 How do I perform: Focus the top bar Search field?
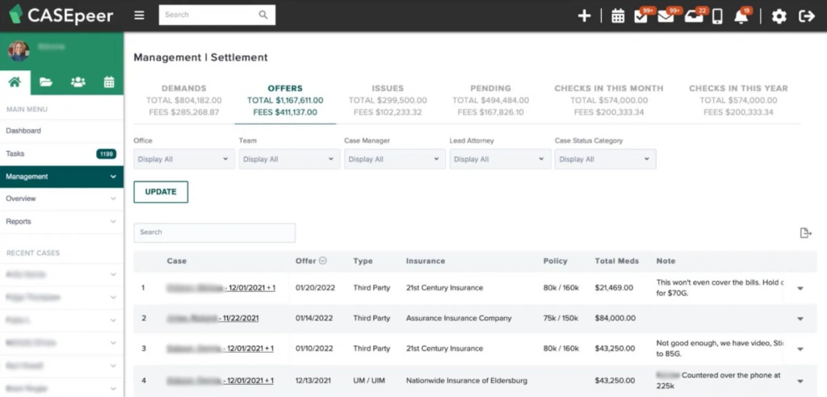pos(217,15)
